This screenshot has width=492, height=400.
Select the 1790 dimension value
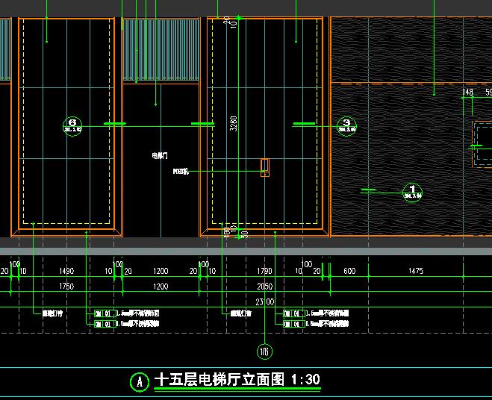click(x=264, y=272)
